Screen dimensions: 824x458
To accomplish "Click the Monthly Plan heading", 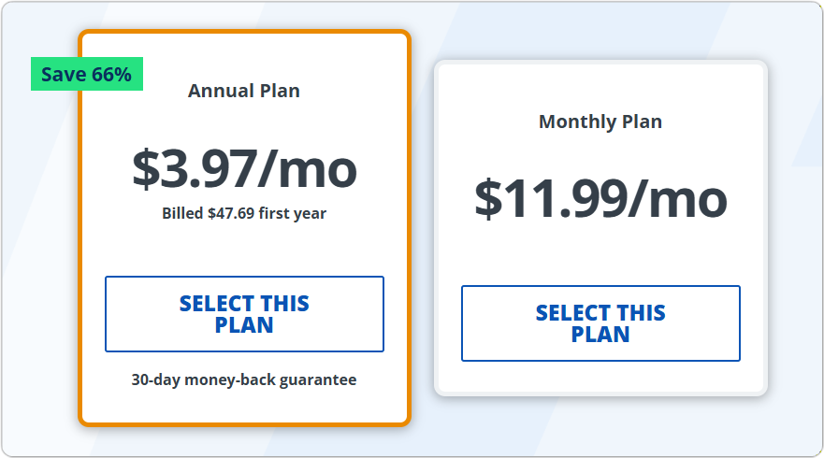I will [600, 122].
